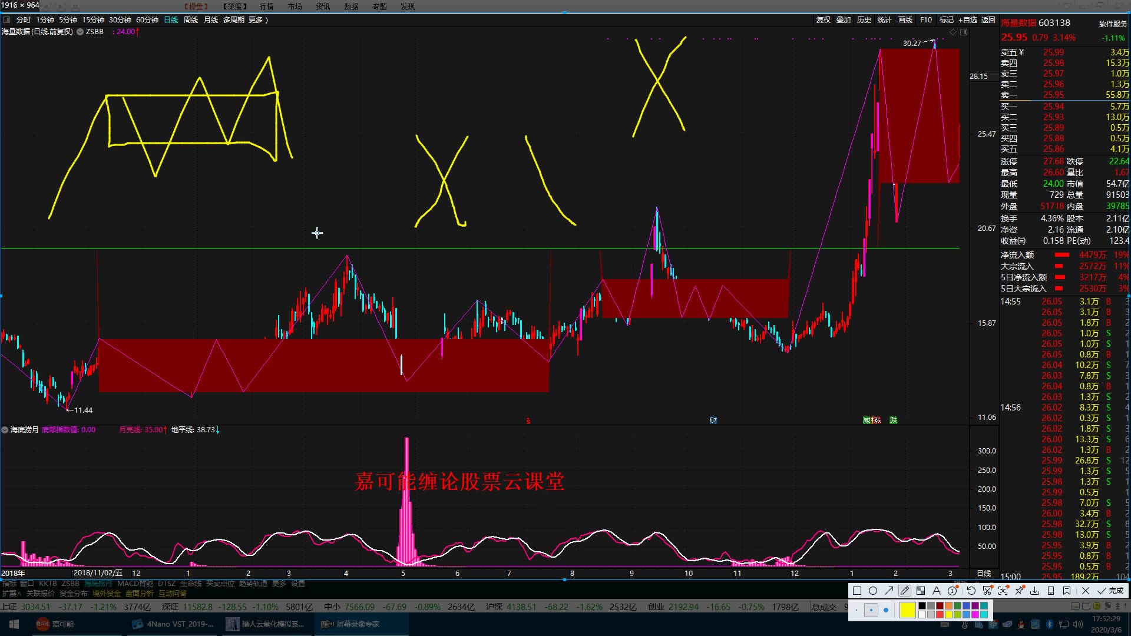Select the pencil freehand drawing tool

905,591
